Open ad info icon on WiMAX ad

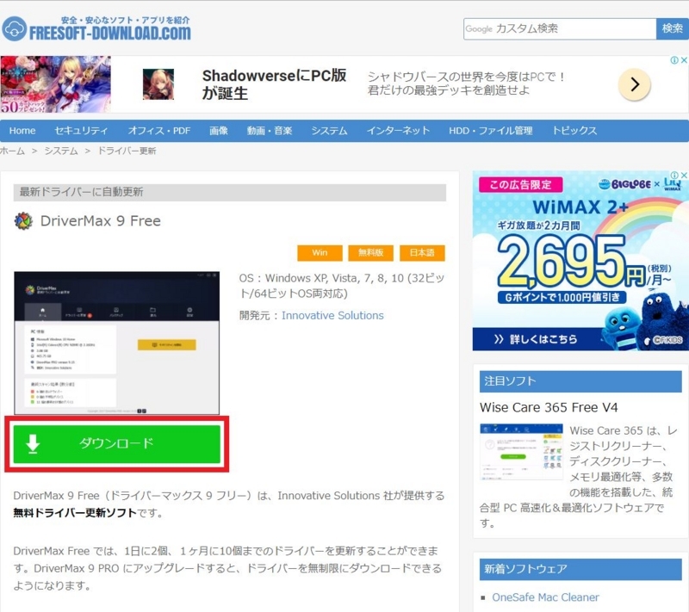coord(674,175)
